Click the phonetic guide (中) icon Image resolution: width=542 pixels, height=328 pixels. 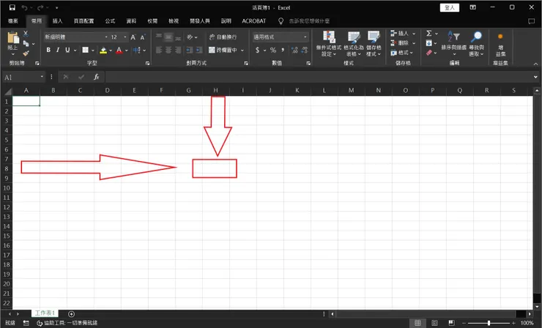click(137, 50)
